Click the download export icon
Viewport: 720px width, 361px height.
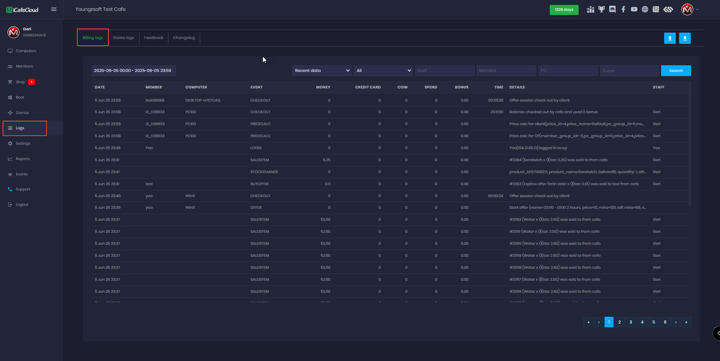pos(685,38)
